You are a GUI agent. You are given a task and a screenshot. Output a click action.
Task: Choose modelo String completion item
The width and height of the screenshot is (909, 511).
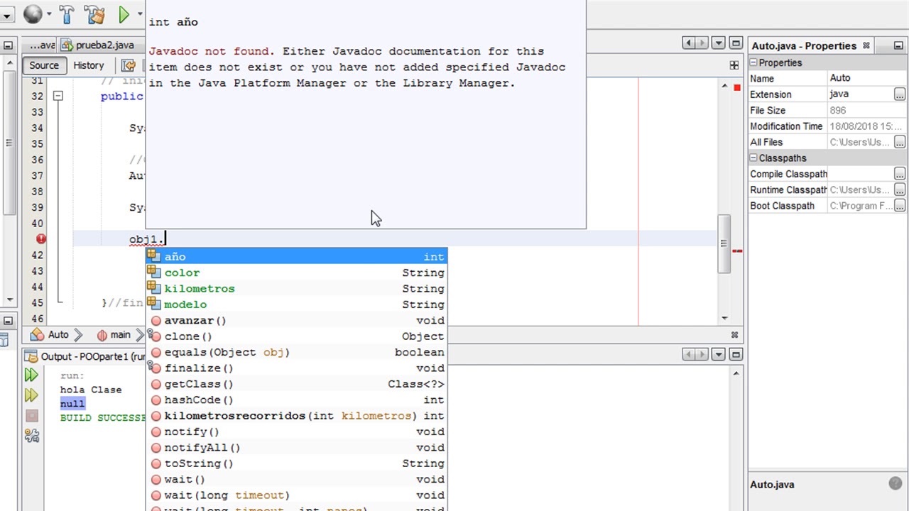(x=296, y=304)
